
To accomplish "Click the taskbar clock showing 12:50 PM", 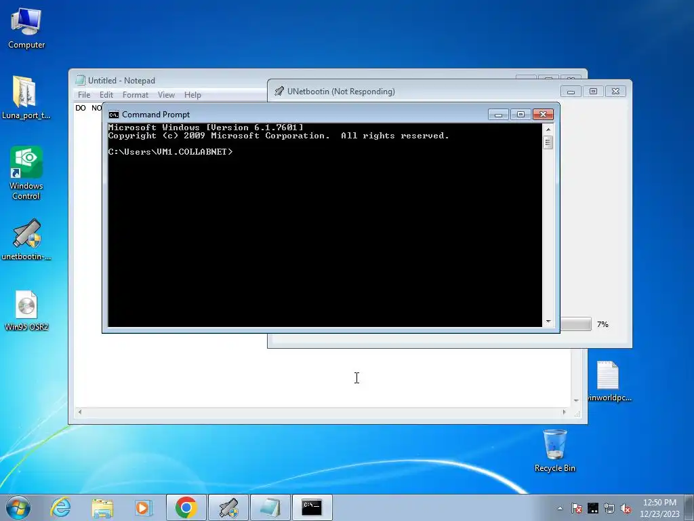I will click(x=659, y=507).
